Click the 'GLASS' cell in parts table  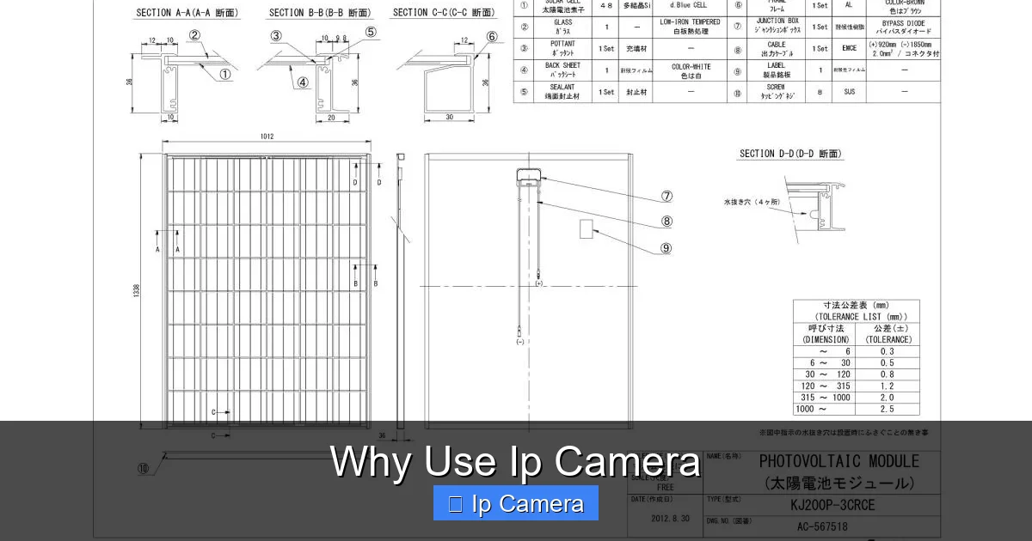tap(563, 27)
